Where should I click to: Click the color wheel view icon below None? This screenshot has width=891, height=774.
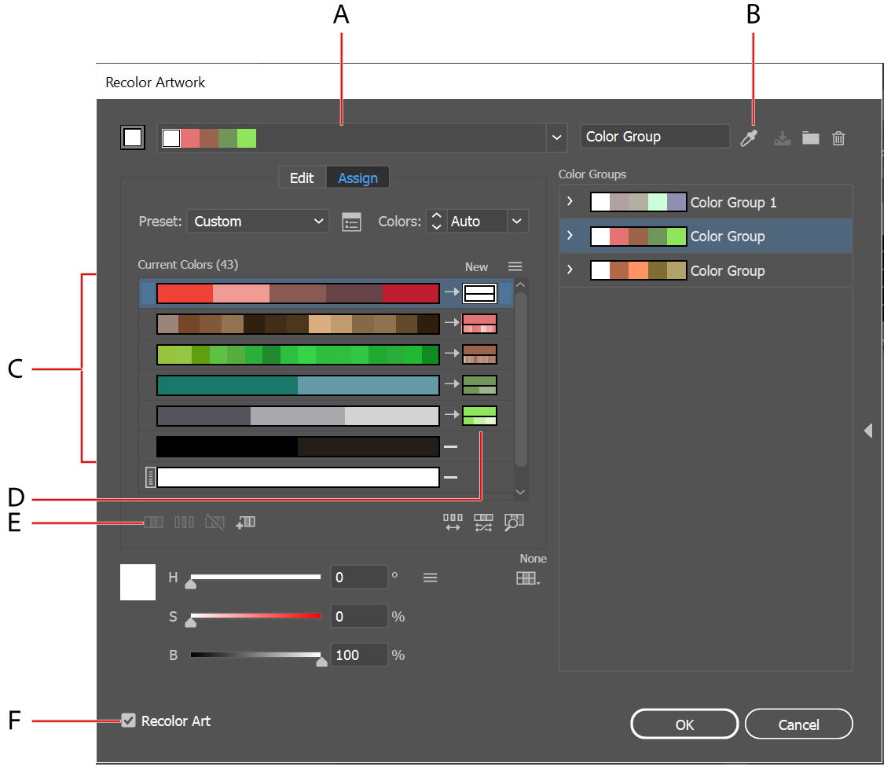click(x=527, y=578)
